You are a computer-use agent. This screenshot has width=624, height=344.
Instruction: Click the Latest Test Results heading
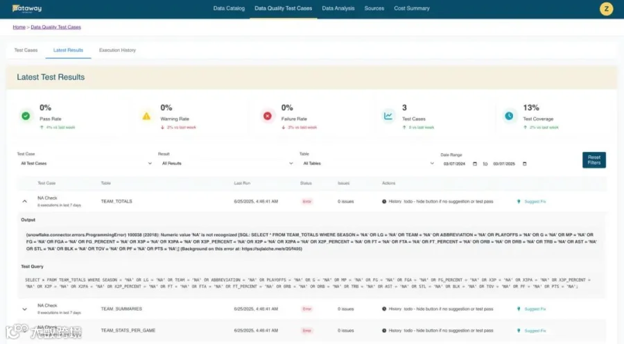tap(51, 77)
